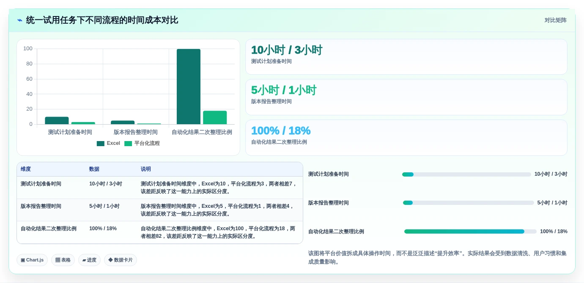Click the chart axis label 测试计划准备时间

70,132
